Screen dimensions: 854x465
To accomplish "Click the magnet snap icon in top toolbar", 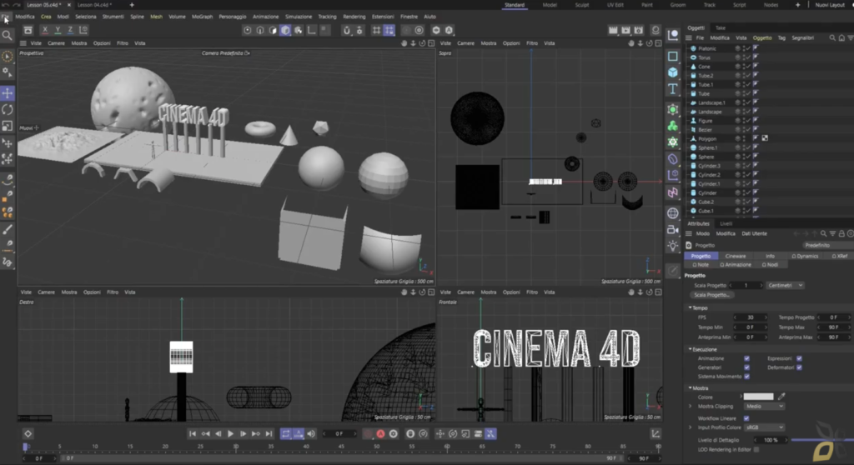I will point(346,30).
